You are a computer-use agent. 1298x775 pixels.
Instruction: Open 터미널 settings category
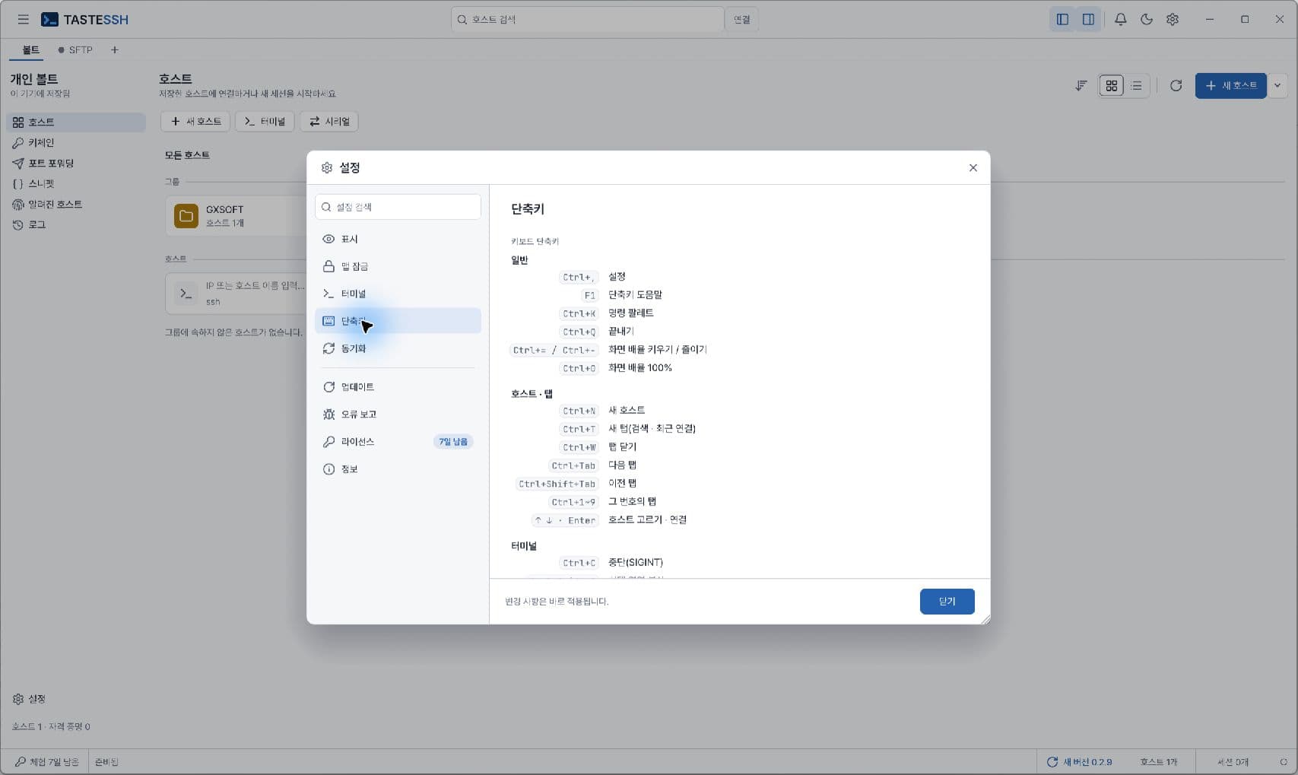(x=398, y=294)
